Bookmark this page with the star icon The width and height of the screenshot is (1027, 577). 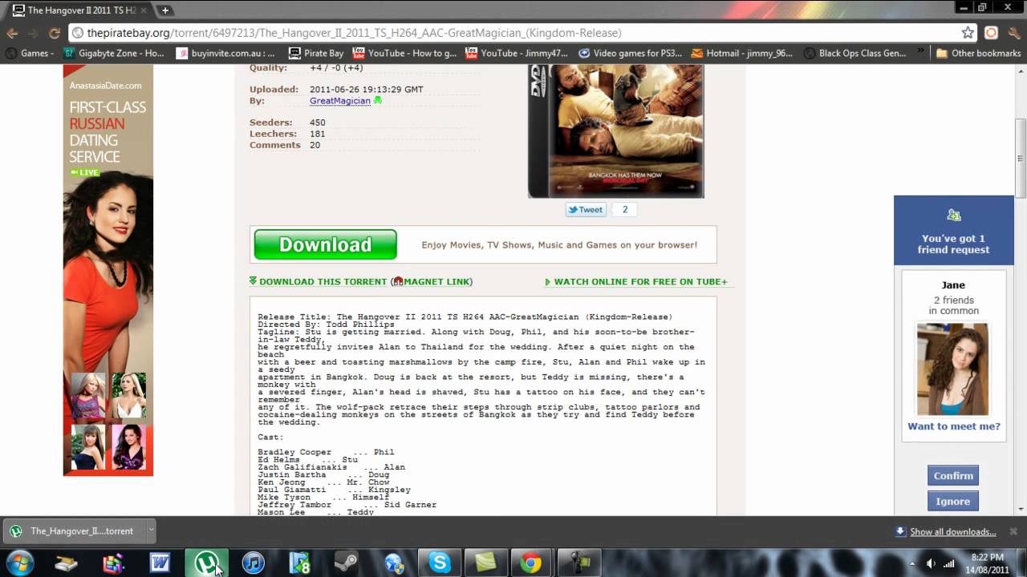(x=968, y=33)
